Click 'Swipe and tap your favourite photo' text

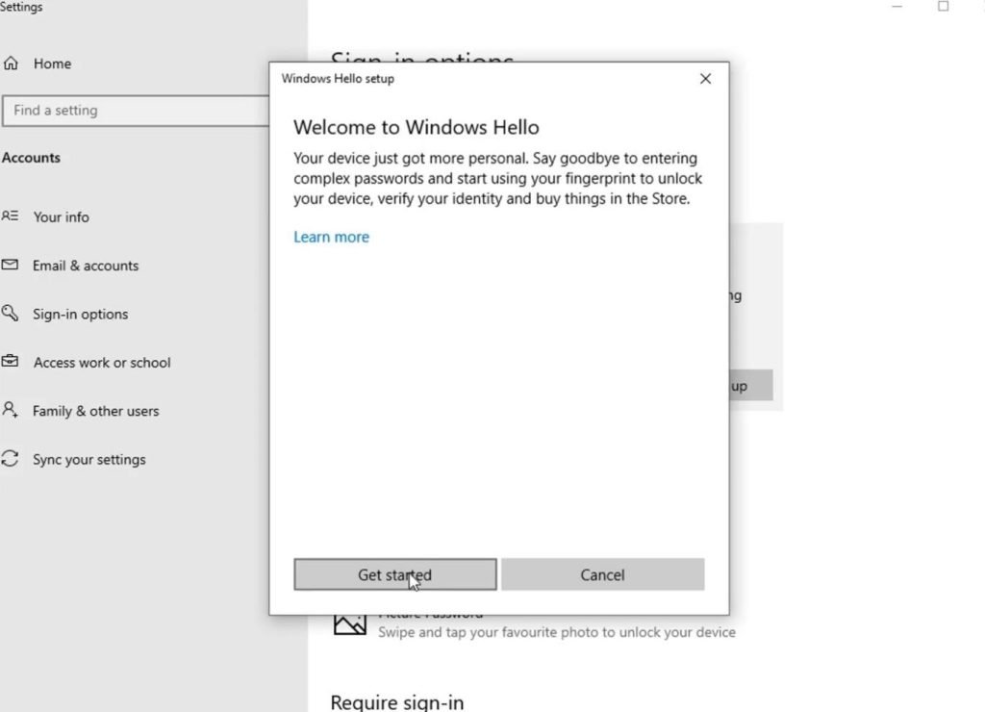(557, 631)
